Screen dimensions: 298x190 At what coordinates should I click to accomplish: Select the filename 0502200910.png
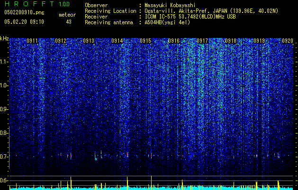[x=24, y=12]
